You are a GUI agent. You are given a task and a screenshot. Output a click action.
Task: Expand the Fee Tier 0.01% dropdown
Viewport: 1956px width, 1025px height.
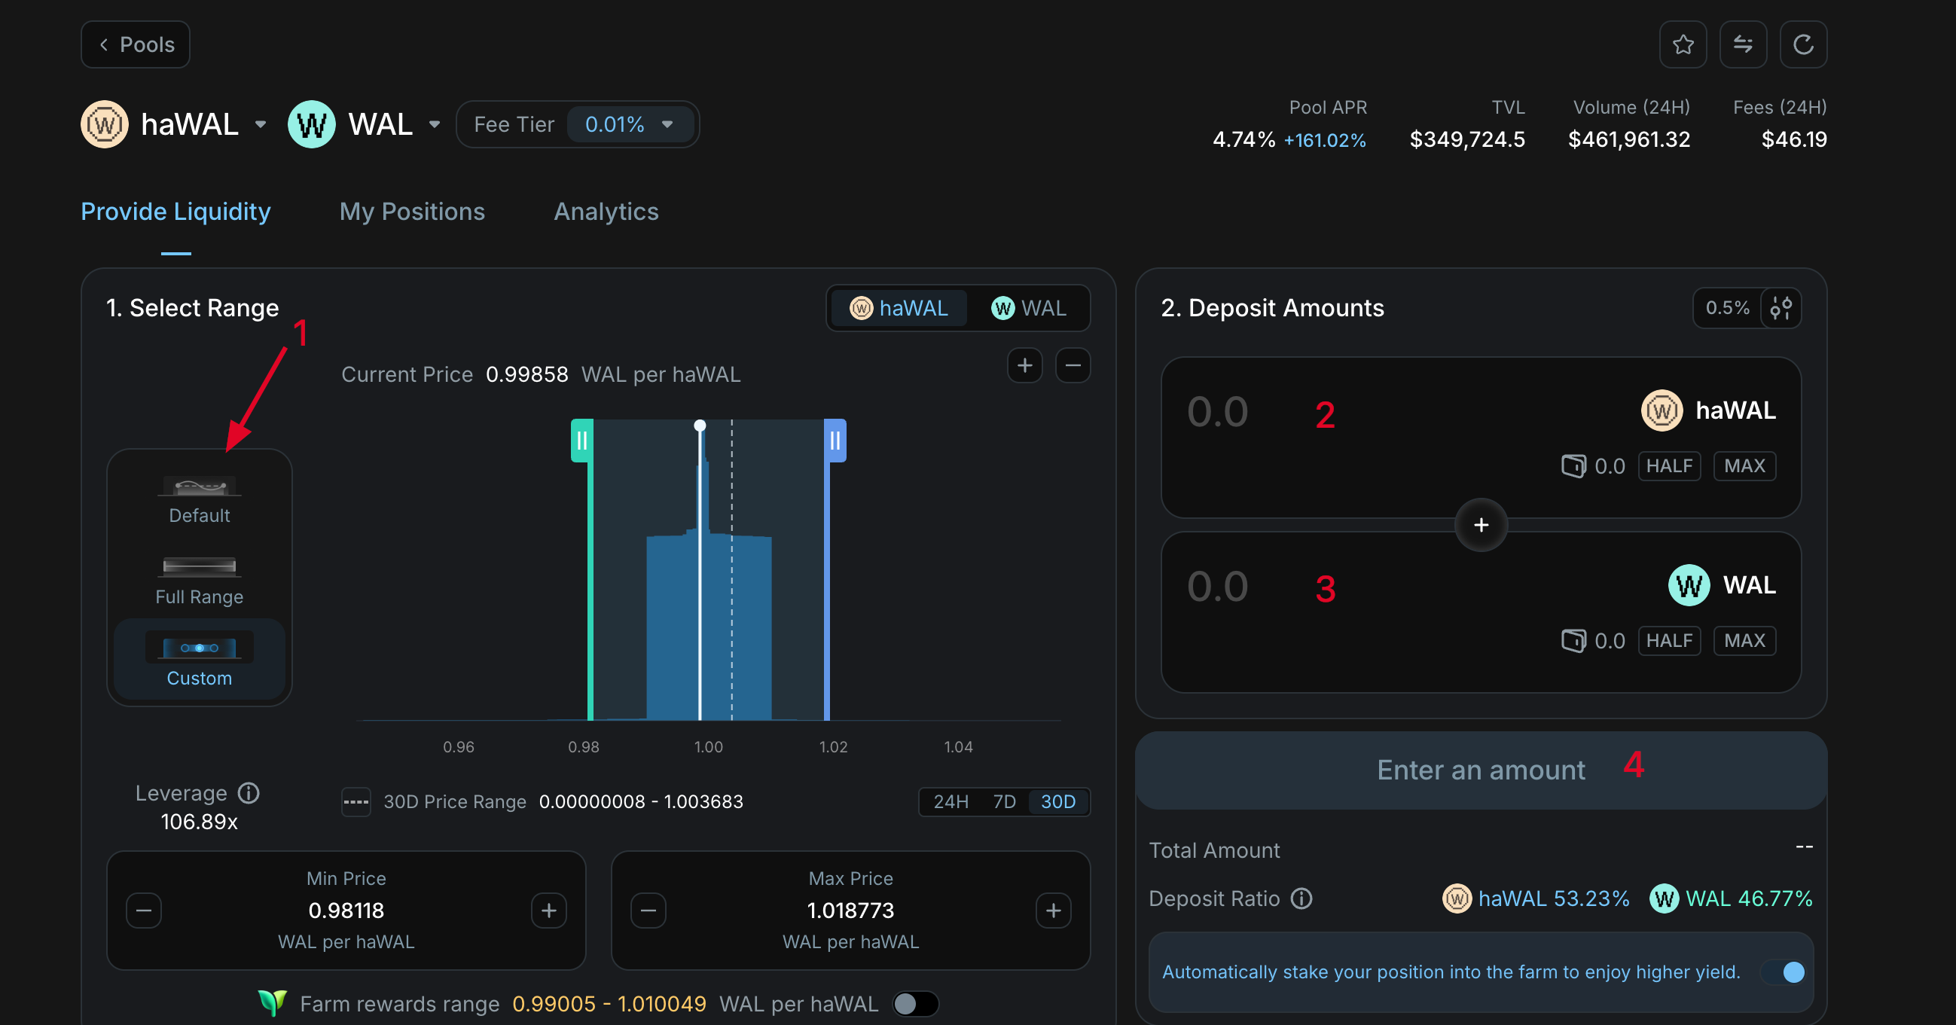[x=630, y=124]
